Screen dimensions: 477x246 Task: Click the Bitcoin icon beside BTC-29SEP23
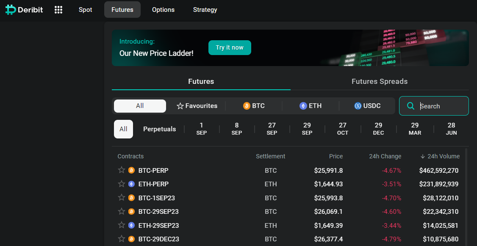(131, 212)
